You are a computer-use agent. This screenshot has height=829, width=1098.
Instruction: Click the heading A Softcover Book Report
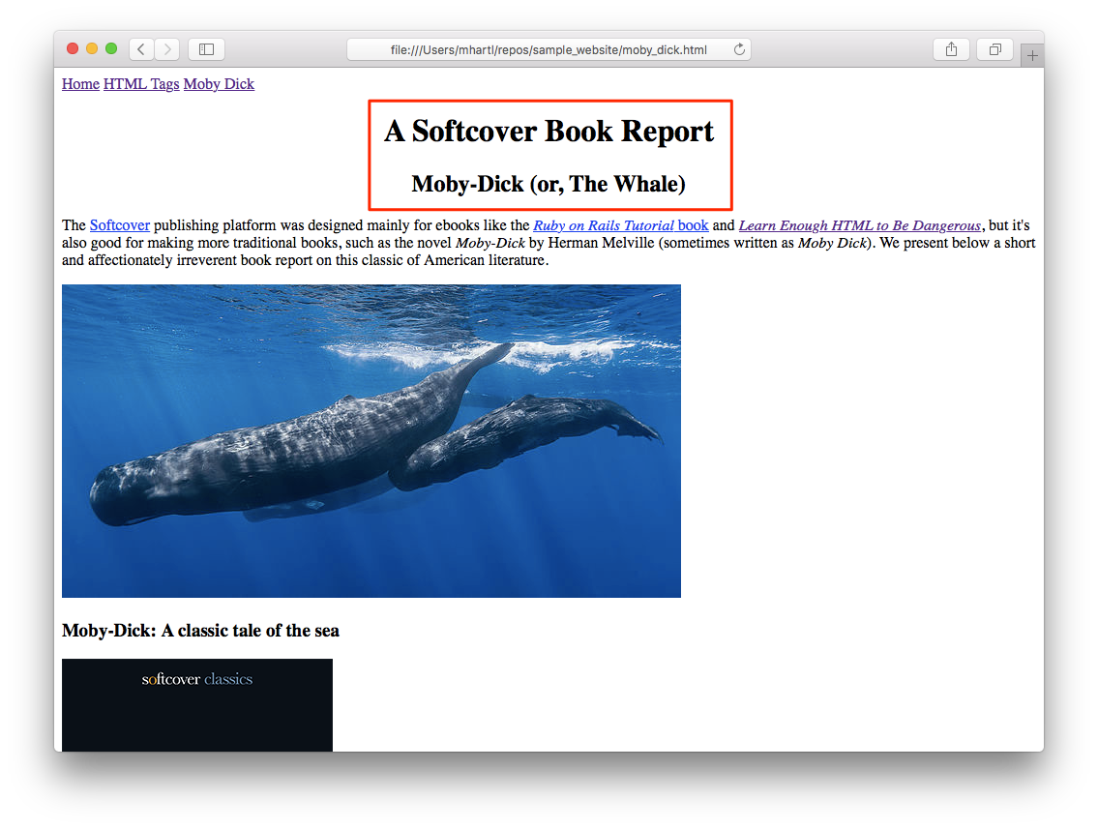tap(549, 131)
